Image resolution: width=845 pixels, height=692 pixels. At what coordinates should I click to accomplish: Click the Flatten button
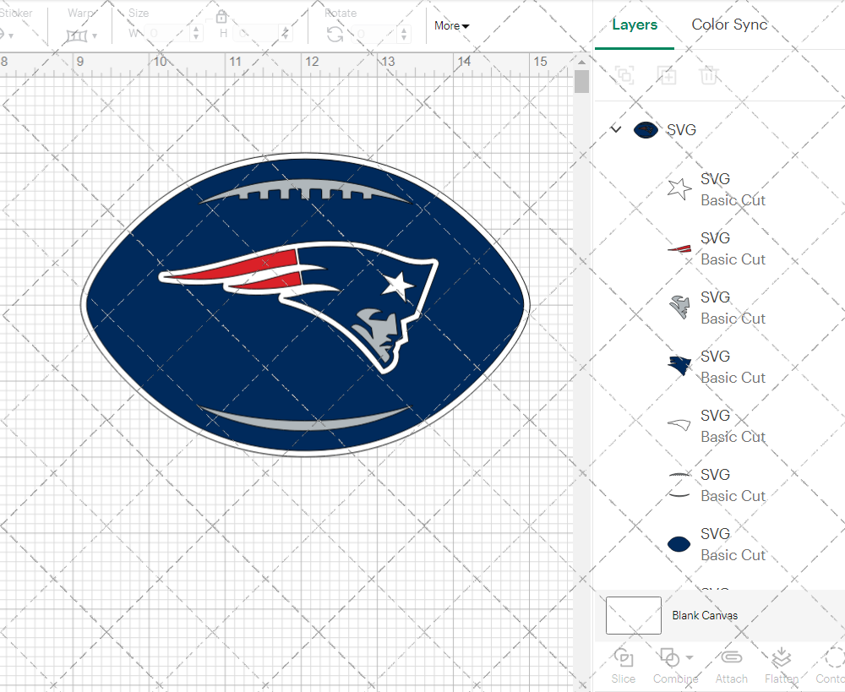click(x=782, y=666)
